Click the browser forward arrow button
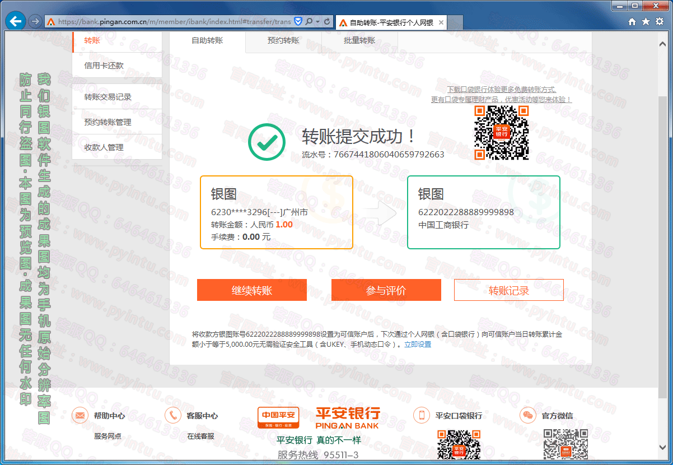Screen dimensions: 673x465 pos(35,22)
